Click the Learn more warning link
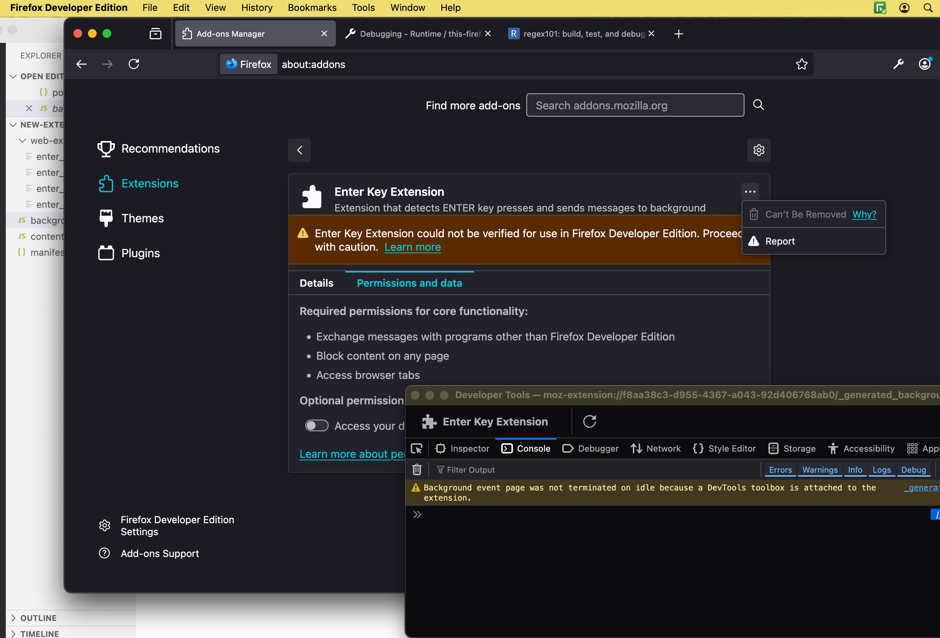 [412, 247]
